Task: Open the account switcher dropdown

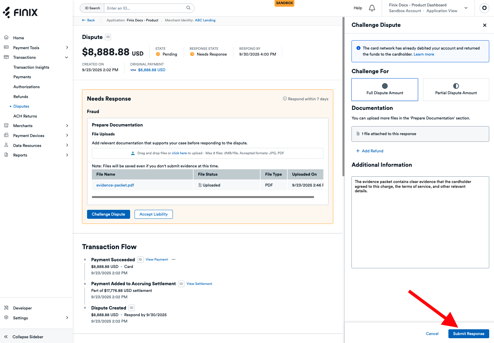Action: coord(466,8)
